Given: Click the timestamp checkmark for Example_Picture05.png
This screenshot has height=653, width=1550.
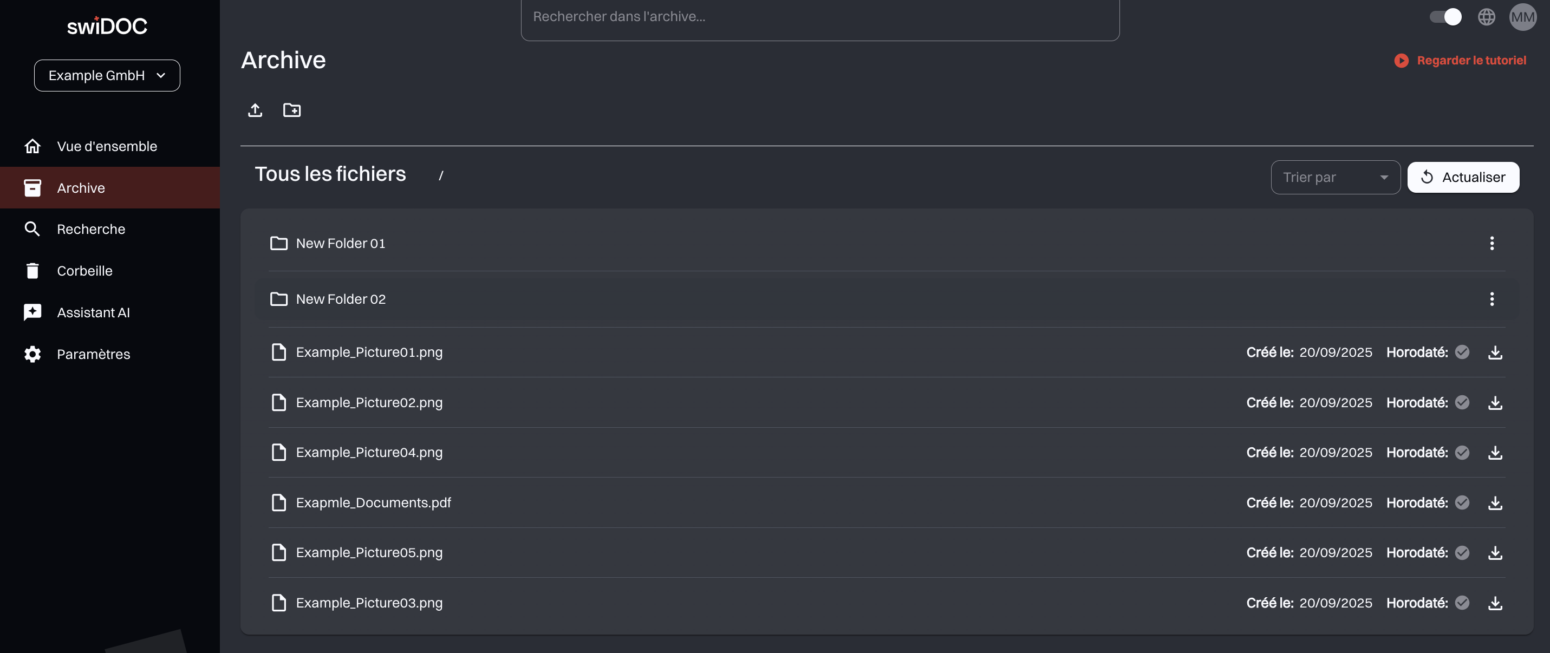Looking at the screenshot, I should [1462, 552].
